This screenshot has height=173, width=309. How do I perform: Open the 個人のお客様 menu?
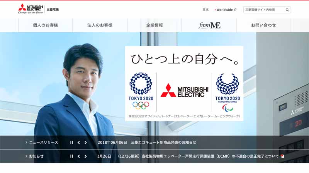pyautogui.click(x=45, y=25)
